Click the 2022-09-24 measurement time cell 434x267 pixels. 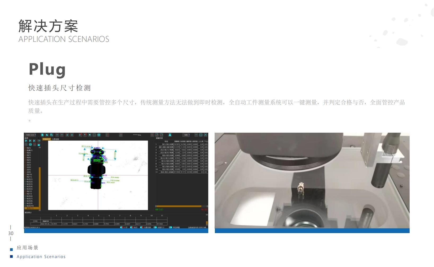point(45,224)
